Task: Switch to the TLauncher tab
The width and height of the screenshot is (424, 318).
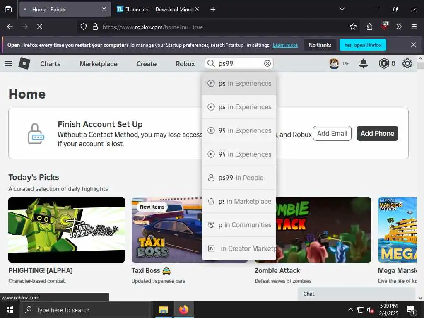Action: pyautogui.click(x=158, y=9)
